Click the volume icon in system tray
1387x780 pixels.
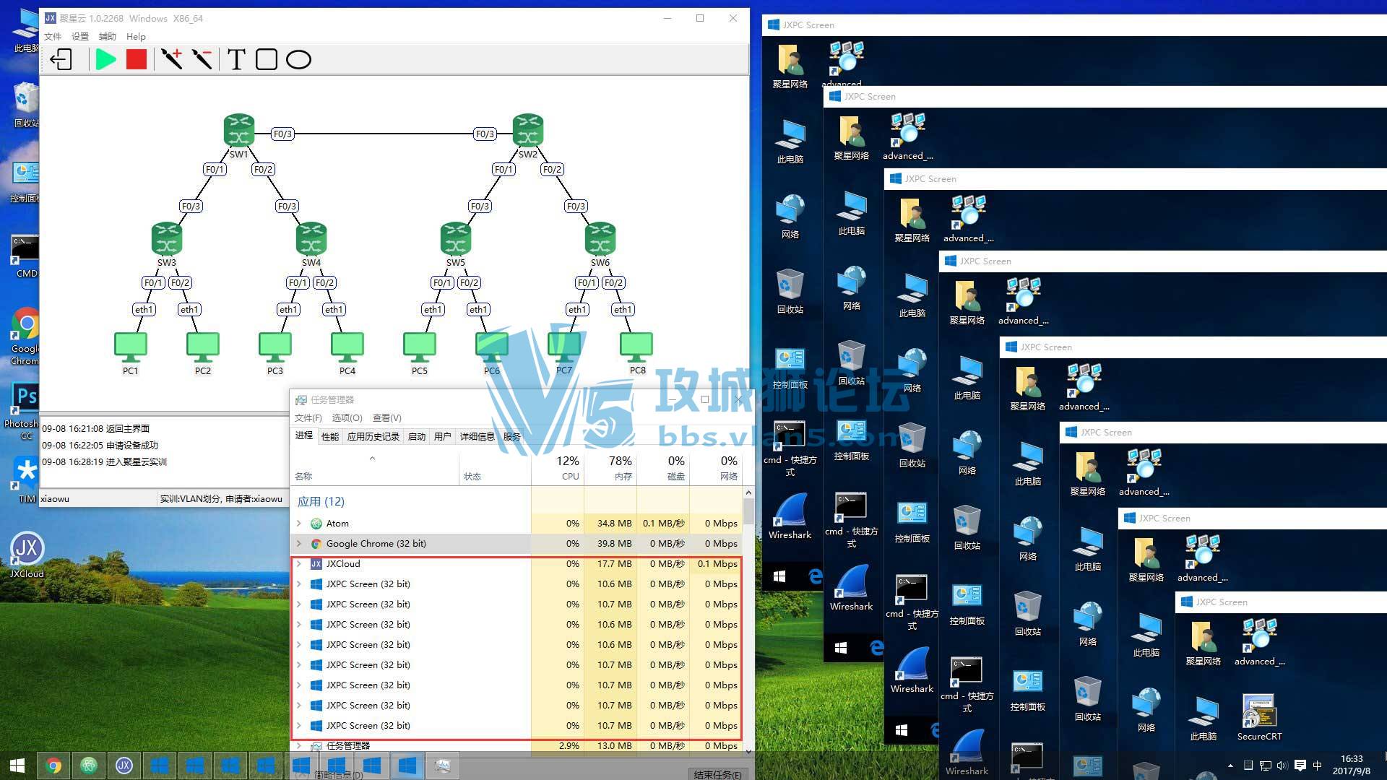(x=1282, y=766)
